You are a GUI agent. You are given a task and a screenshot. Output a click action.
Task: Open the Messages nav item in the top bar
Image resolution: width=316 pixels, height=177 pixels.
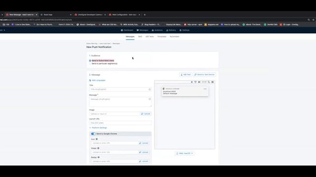142,30
